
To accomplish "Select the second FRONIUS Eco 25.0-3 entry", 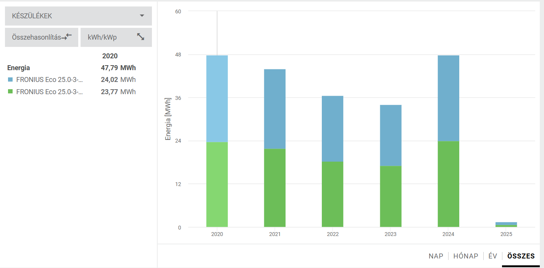I will point(50,92).
